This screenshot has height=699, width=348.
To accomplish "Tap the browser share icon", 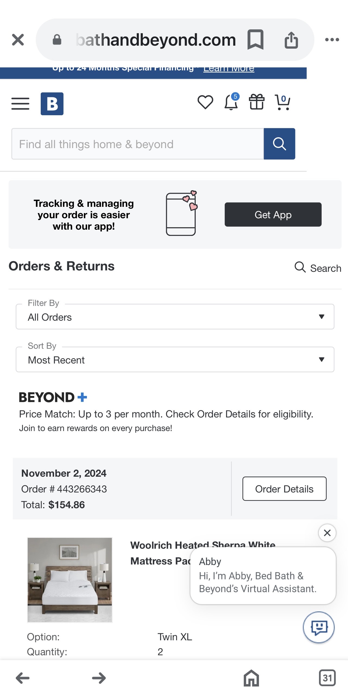I will click(x=291, y=40).
